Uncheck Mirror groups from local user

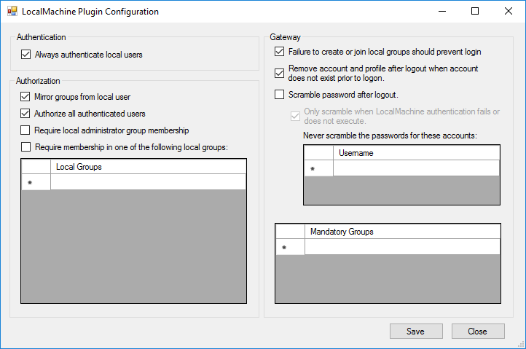coord(26,96)
